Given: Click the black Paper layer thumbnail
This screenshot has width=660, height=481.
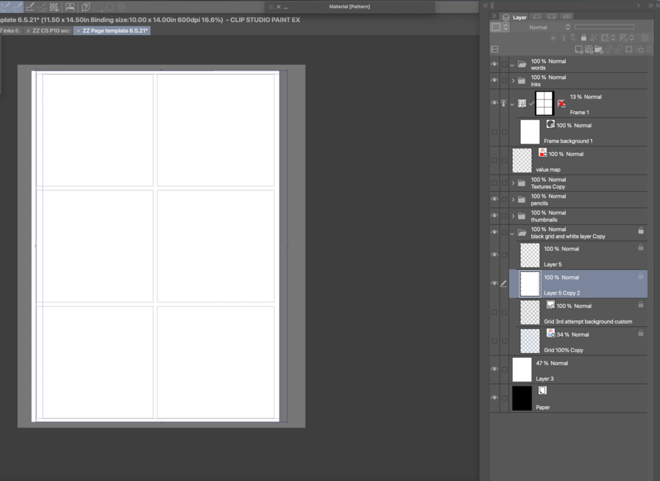Looking at the screenshot, I should (522, 398).
